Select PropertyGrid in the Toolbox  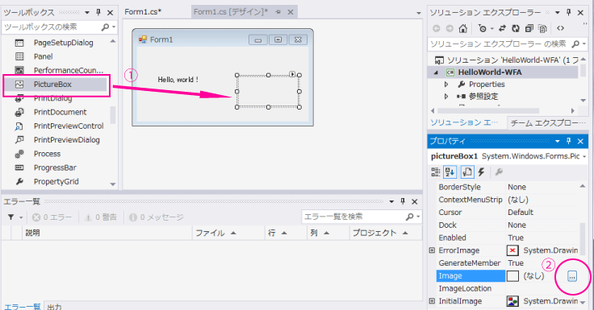coord(56,181)
